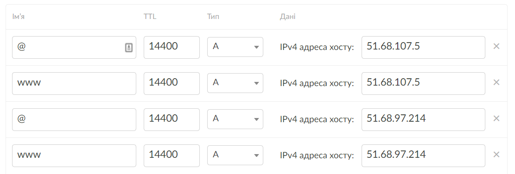This screenshot has height=174, width=515.
Task: Expand record type dropdown for www 51.68.107.5 row
Action: pyautogui.click(x=235, y=83)
